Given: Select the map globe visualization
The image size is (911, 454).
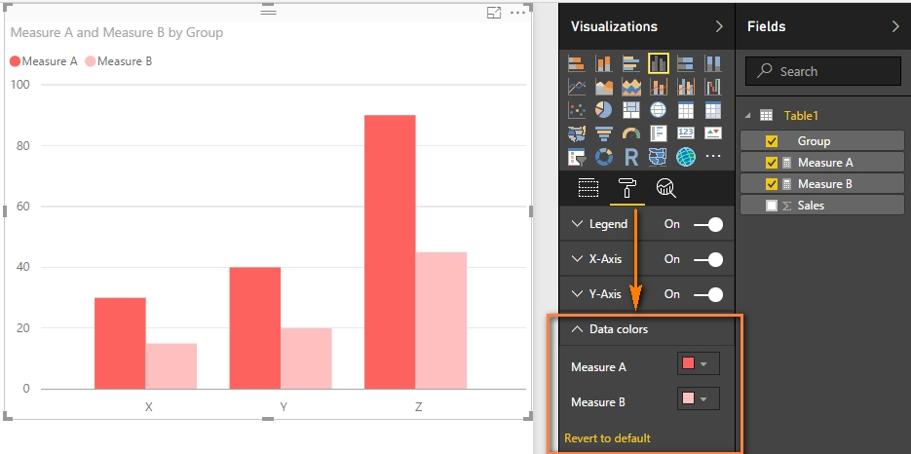Looking at the screenshot, I should pyautogui.click(x=659, y=110).
